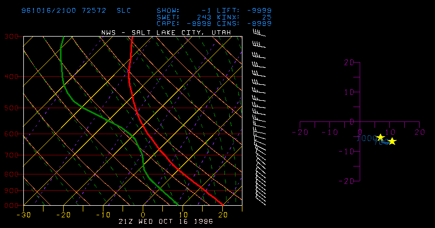Viewport: 435px width, 228px height.
Task: Select -20 at the hodograph vertical axis bottom
Action: (346, 181)
